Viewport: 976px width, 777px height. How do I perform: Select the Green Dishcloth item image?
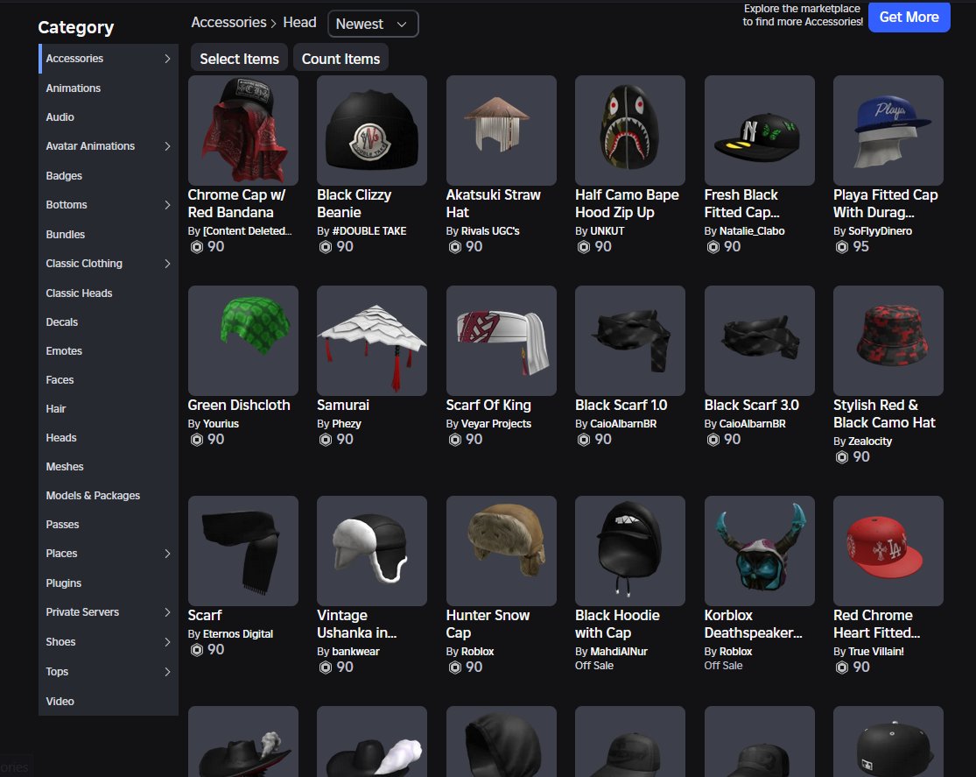click(x=242, y=340)
